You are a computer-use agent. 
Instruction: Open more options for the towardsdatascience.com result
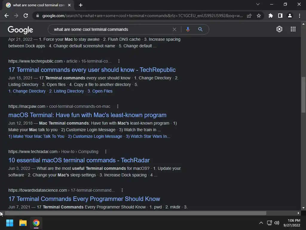[x=122, y=190]
